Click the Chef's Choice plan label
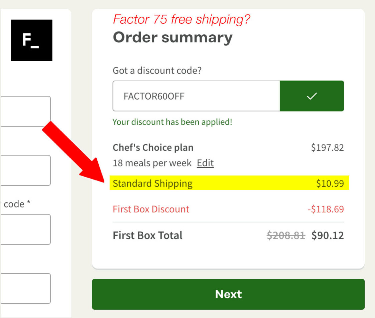 [x=153, y=148]
